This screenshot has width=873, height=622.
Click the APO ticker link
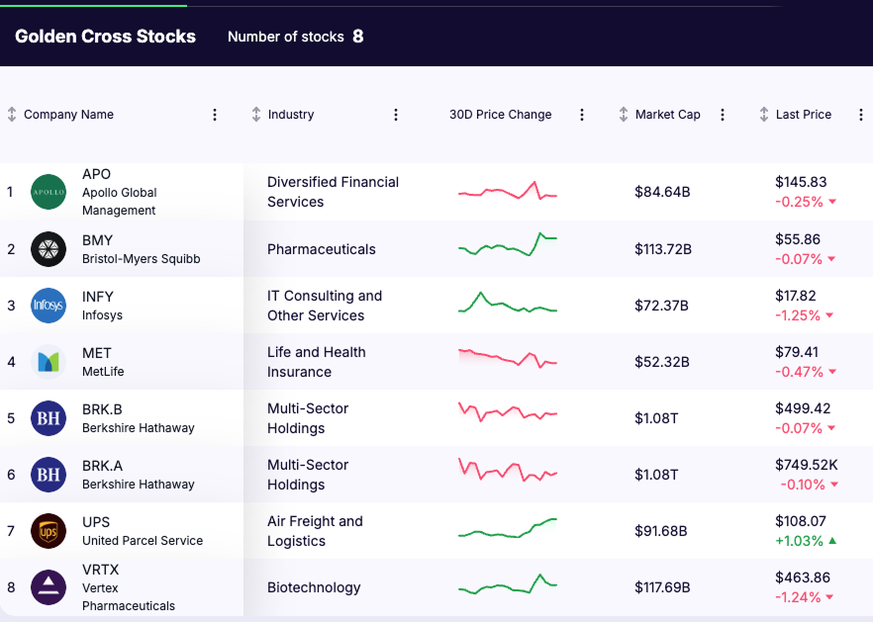click(x=95, y=174)
